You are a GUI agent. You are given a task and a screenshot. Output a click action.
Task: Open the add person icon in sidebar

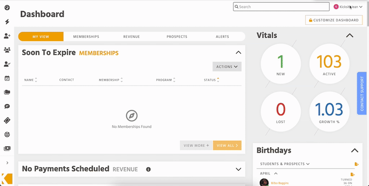7,36
